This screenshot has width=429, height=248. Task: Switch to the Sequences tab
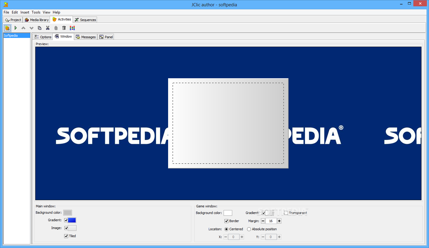pos(85,20)
